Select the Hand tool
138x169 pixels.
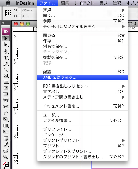(6, 151)
